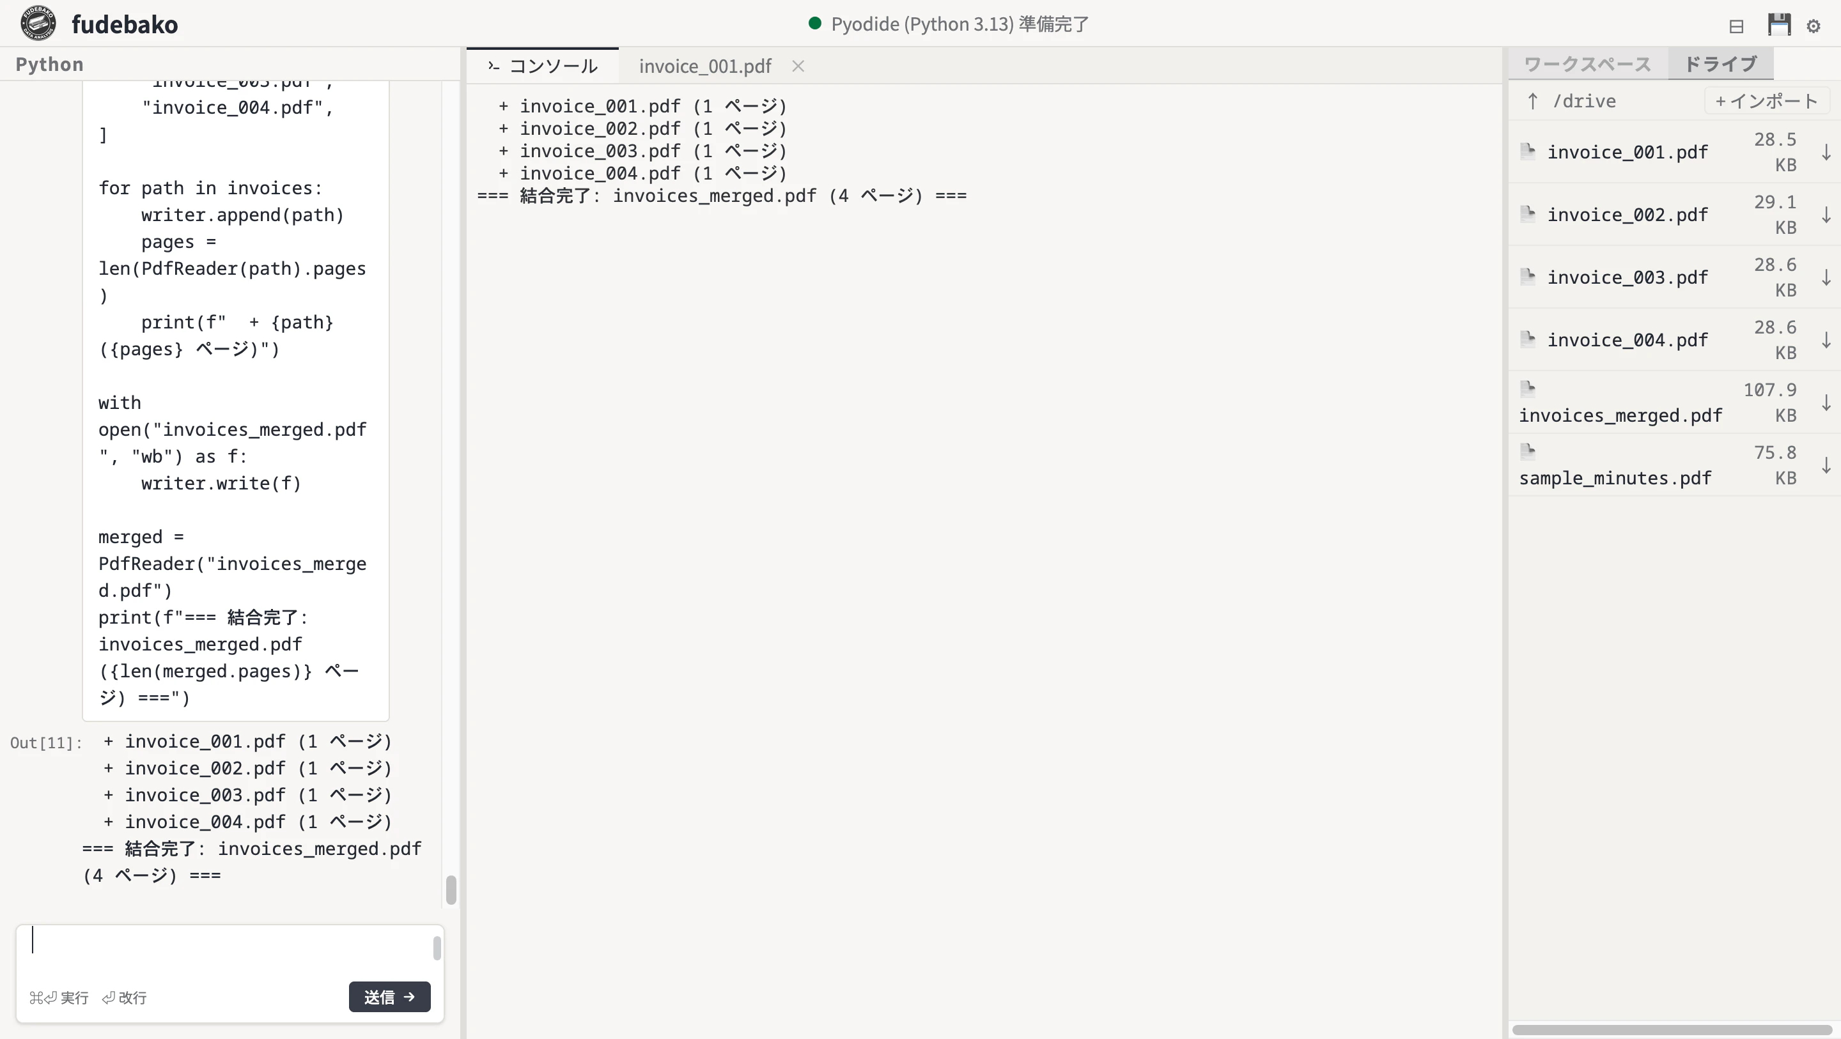Open invoice_004.pdf in the drive list
Viewport: 1841px width, 1039px height.
(x=1627, y=340)
